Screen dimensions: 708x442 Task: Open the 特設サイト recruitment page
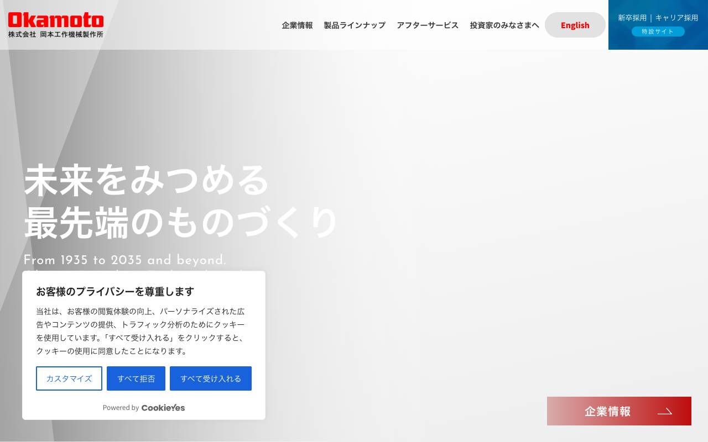click(x=658, y=31)
